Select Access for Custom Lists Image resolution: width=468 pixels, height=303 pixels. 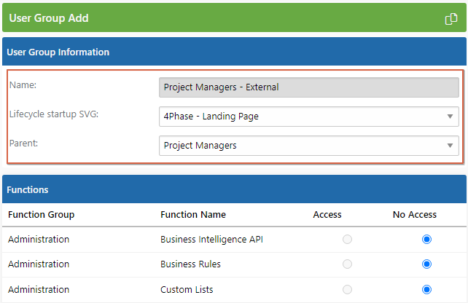tap(347, 289)
